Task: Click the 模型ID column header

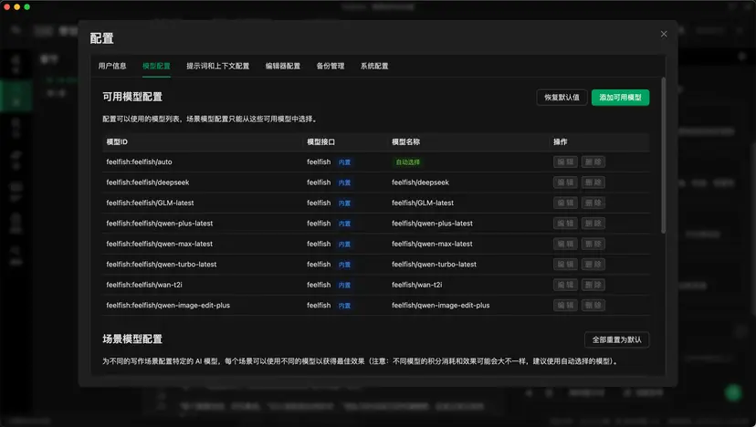Action: (x=117, y=142)
